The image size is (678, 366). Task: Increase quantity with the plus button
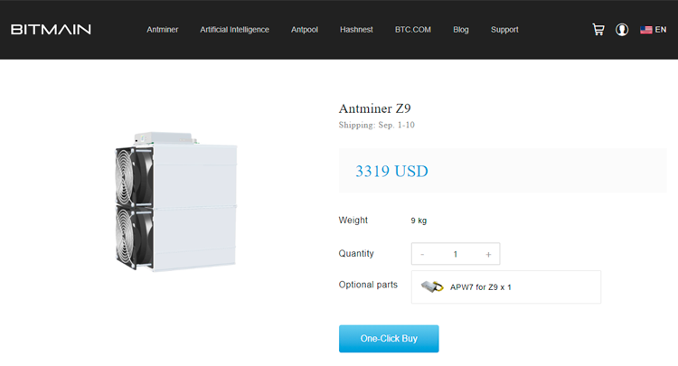tap(488, 254)
